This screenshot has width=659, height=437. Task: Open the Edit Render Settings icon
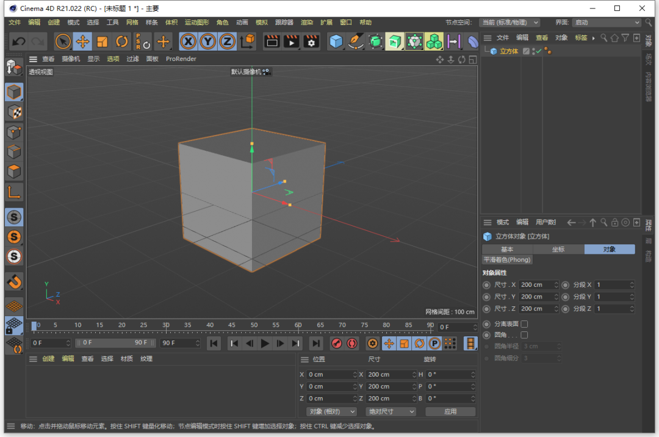point(311,42)
